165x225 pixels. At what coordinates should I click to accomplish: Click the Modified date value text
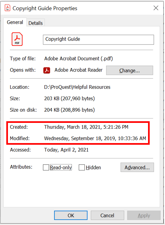tap(95, 138)
